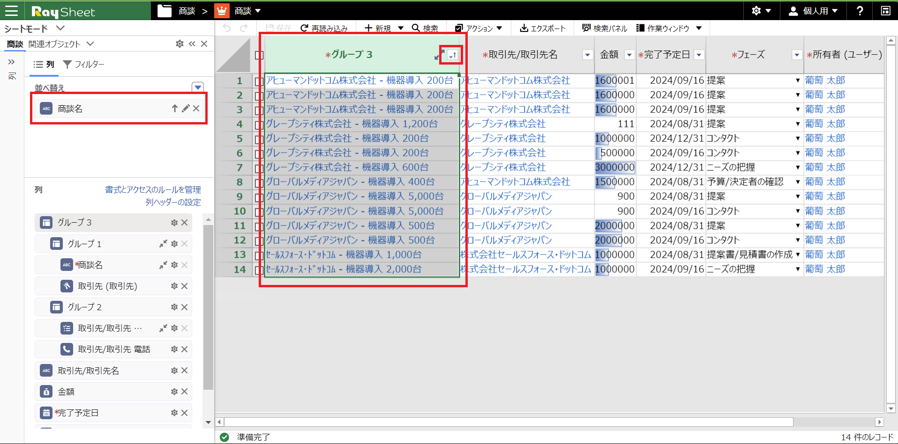Viewport: 898px width, 444px height.
Task: Click the horizontal scrollbar of the grid
Action: [x=509, y=422]
